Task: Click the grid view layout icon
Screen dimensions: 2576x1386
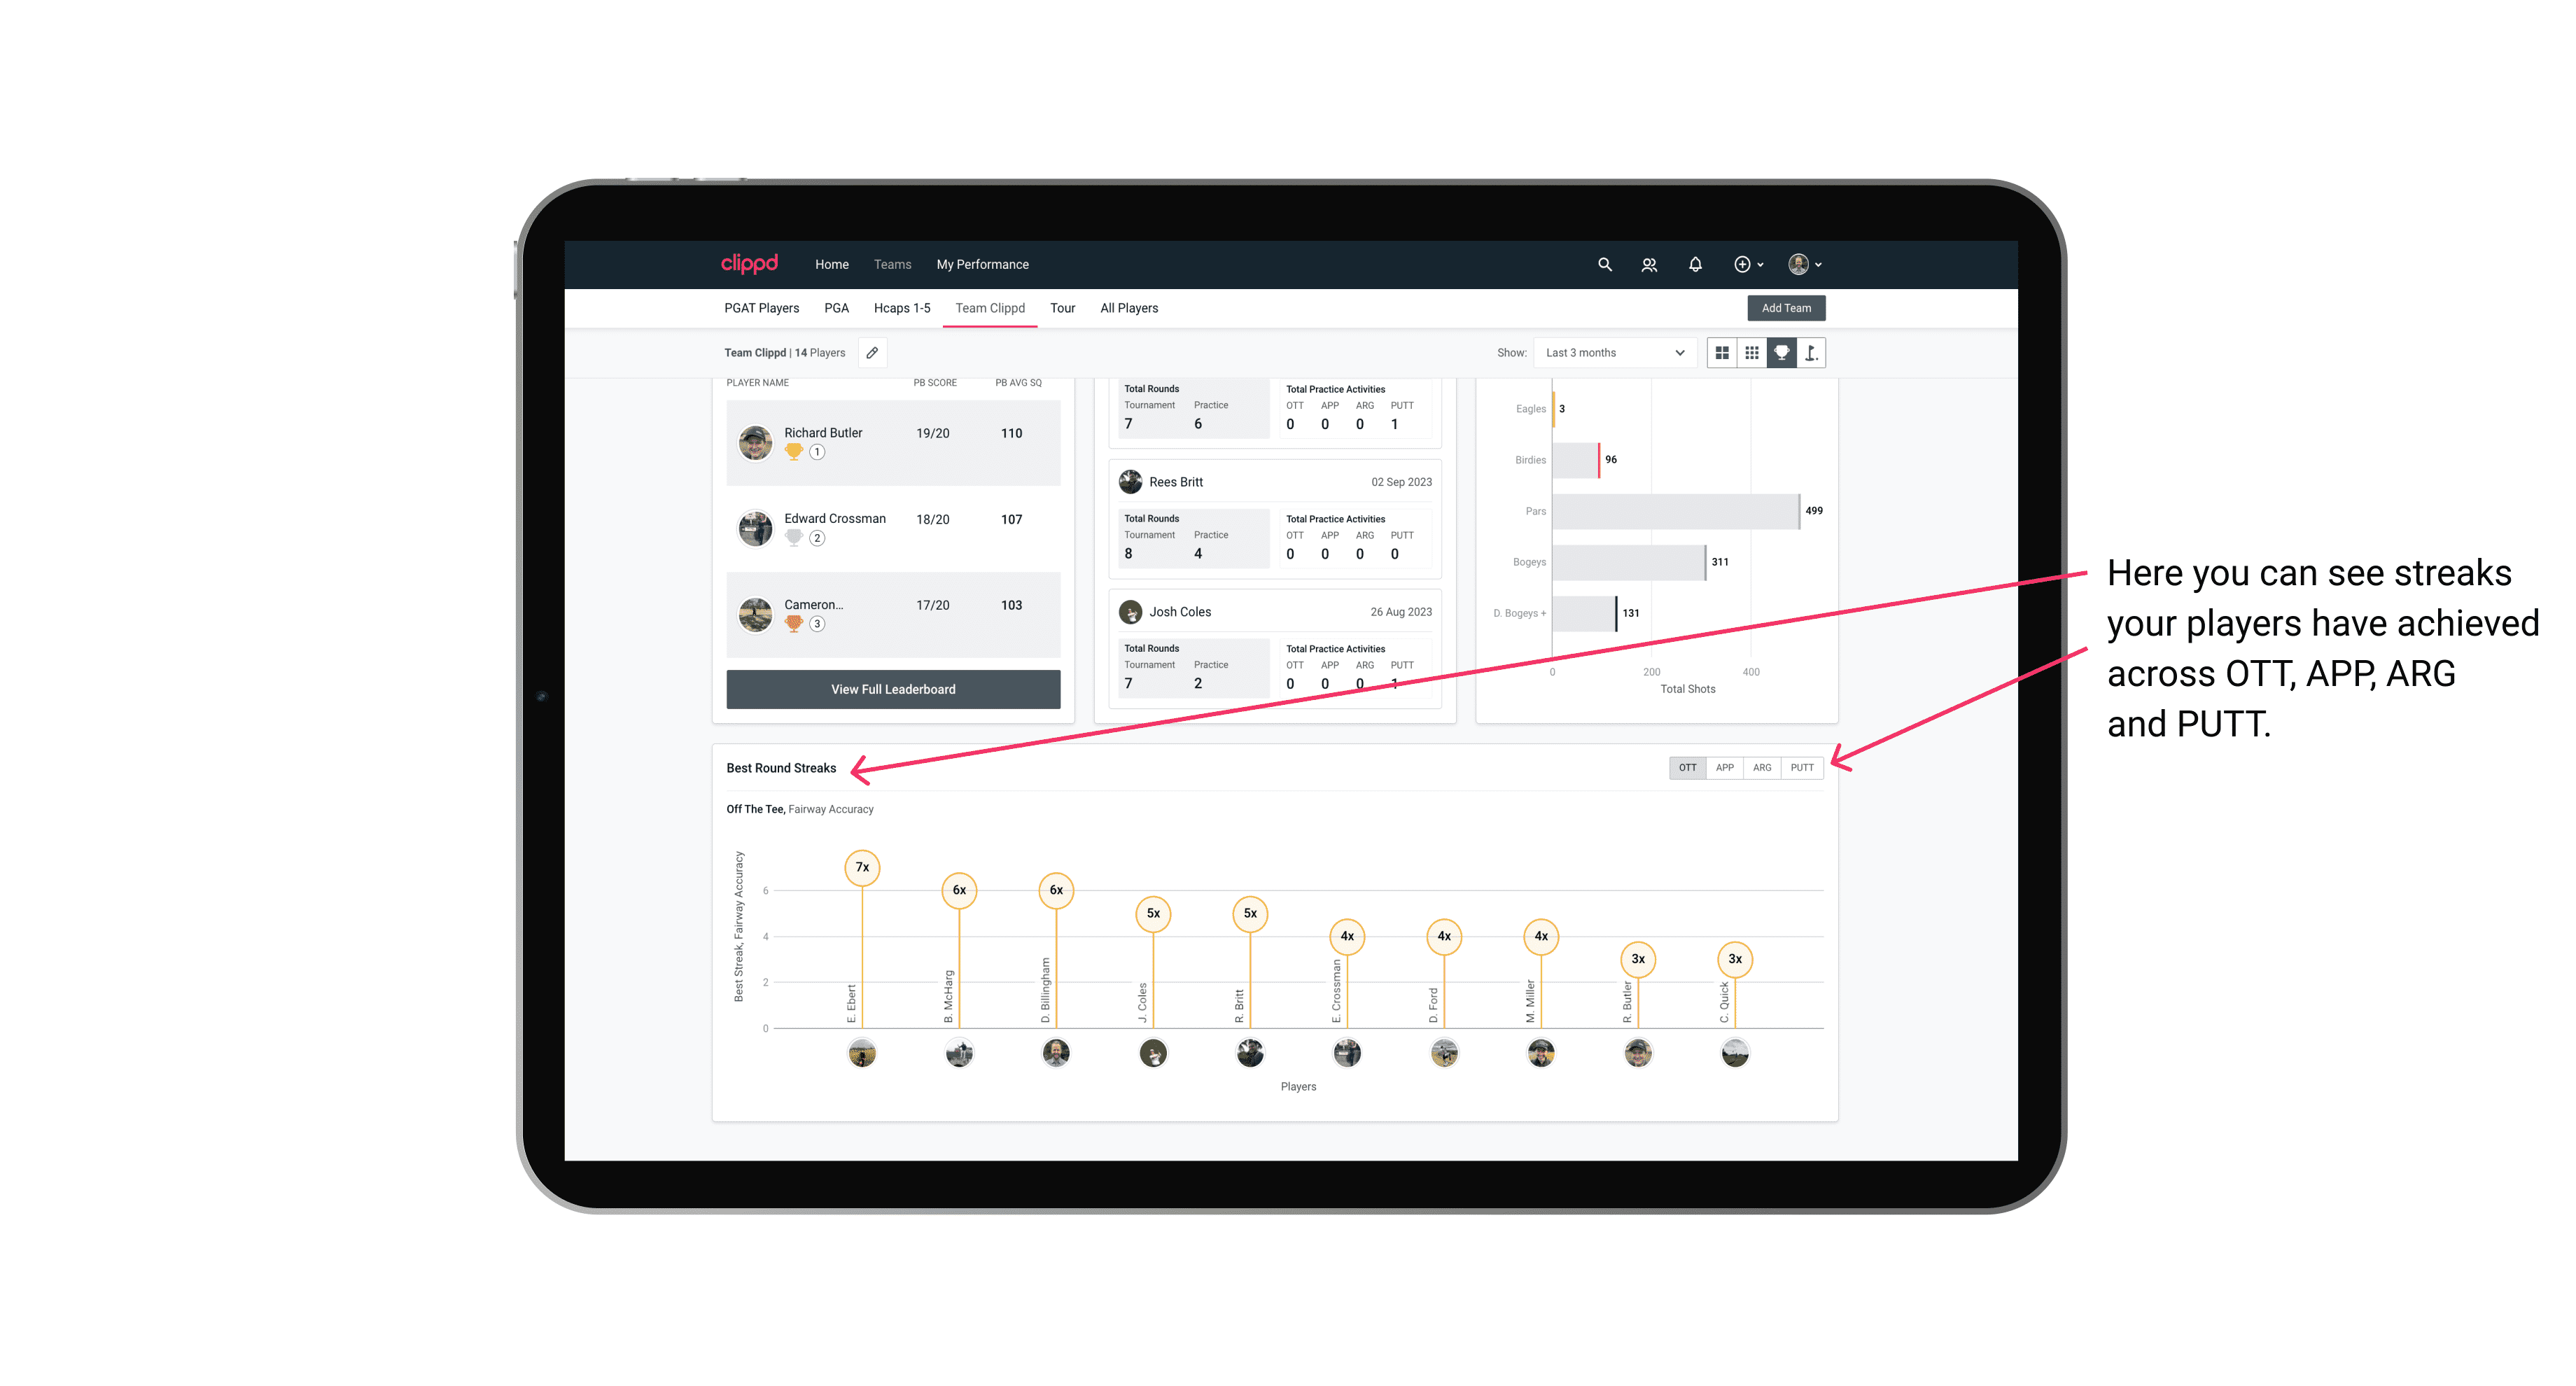Action: click(x=1721, y=353)
